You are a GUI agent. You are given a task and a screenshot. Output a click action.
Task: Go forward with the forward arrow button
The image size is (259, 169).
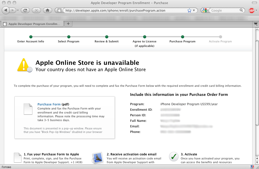[13, 10]
